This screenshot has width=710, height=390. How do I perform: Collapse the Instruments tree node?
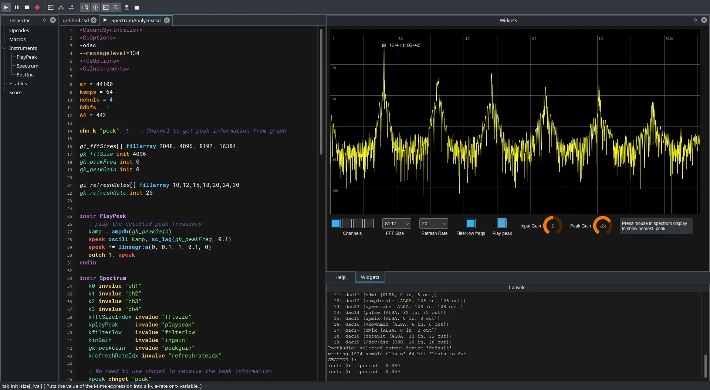(x=5, y=48)
